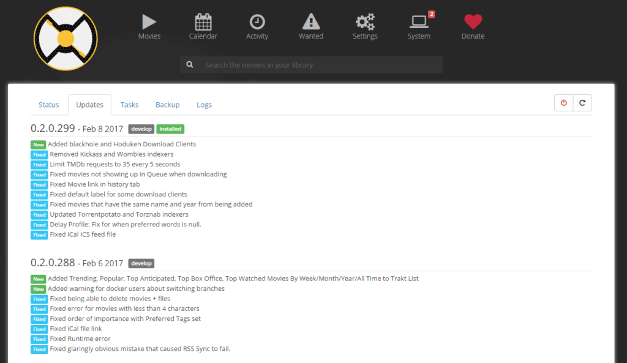
Task: Switch to the Status tab
Action: pyautogui.click(x=49, y=105)
